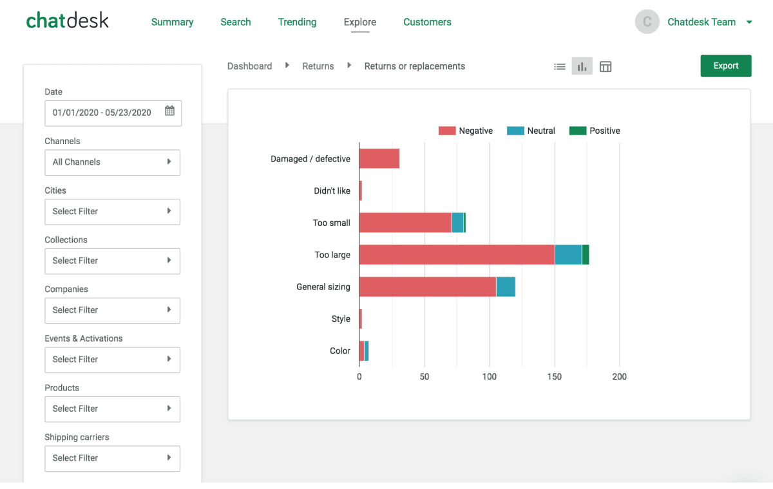Click the breadcrumb arrow after Returns
This screenshot has width=773, height=489.
[348, 65]
